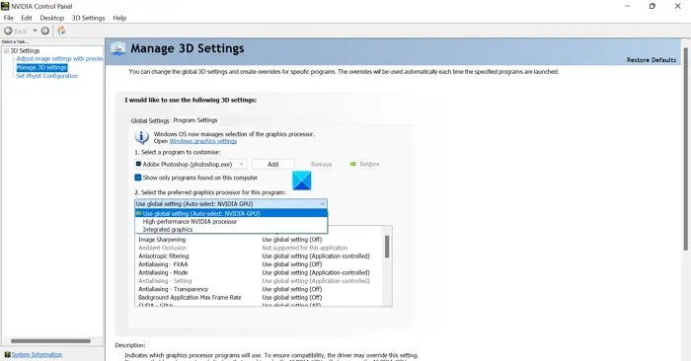
Task: Click the Remove program button
Action: coord(321,164)
